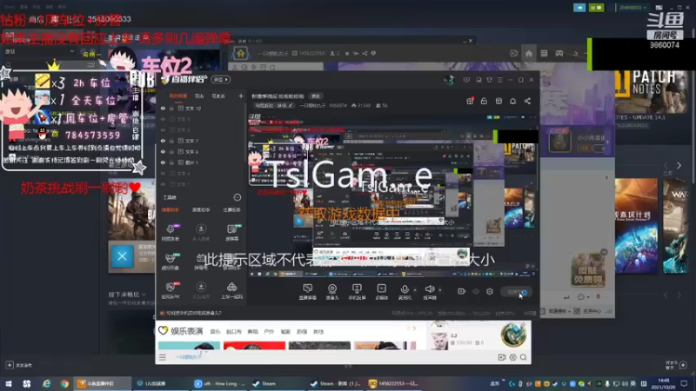Viewport: 696px width, 391px height.
Task: Open the hamburger menu in streaming title bar
Action: click(499, 80)
